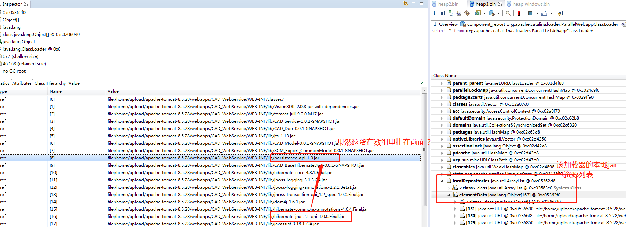
Task: Select row [1] VisionSDK-2.0.8 jar entry
Action: click(210, 107)
